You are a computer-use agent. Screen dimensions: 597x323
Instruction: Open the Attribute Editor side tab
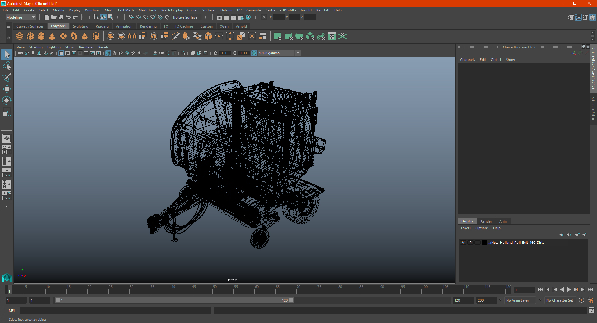593,109
